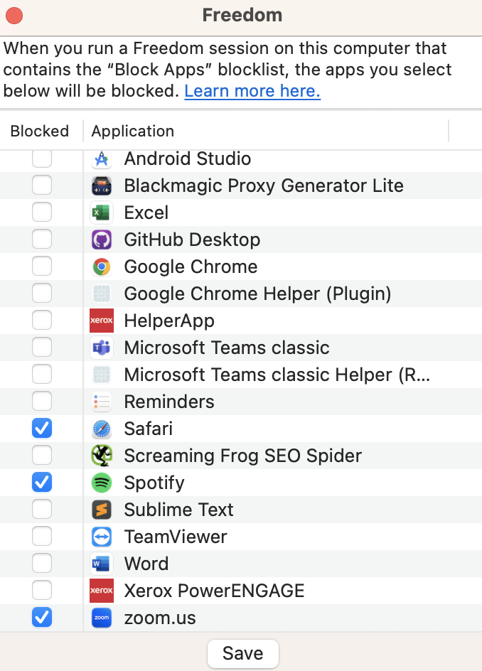Save the blocked apps selection
Image resolution: width=482 pixels, height=671 pixels.
pos(242,653)
